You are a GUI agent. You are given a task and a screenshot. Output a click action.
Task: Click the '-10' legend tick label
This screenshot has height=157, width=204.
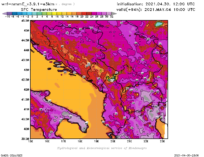coord(7,17)
